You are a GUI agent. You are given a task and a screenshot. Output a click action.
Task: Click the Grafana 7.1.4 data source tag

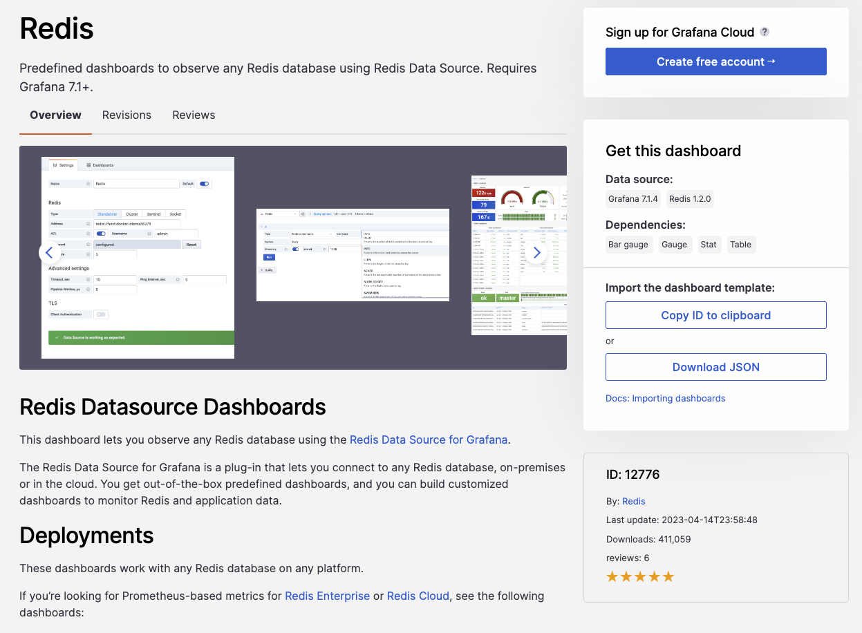633,199
